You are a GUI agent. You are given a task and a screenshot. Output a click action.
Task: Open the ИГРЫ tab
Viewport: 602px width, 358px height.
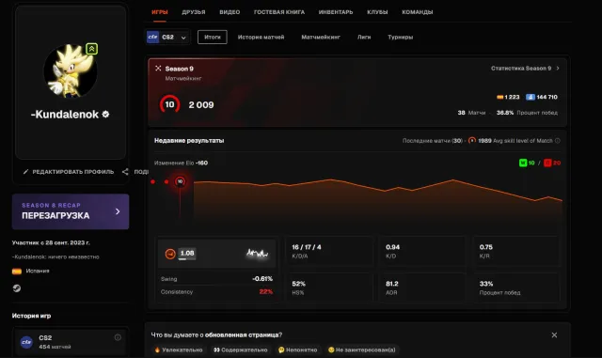point(160,12)
